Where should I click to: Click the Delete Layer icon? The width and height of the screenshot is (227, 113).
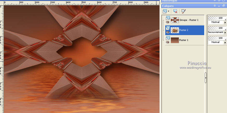[175, 11]
